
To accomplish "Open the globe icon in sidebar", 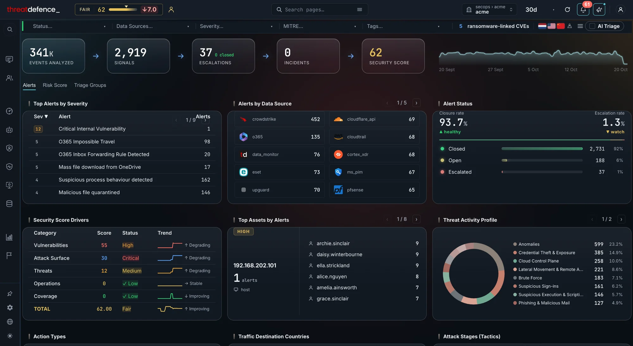I will (x=10, y=322).
